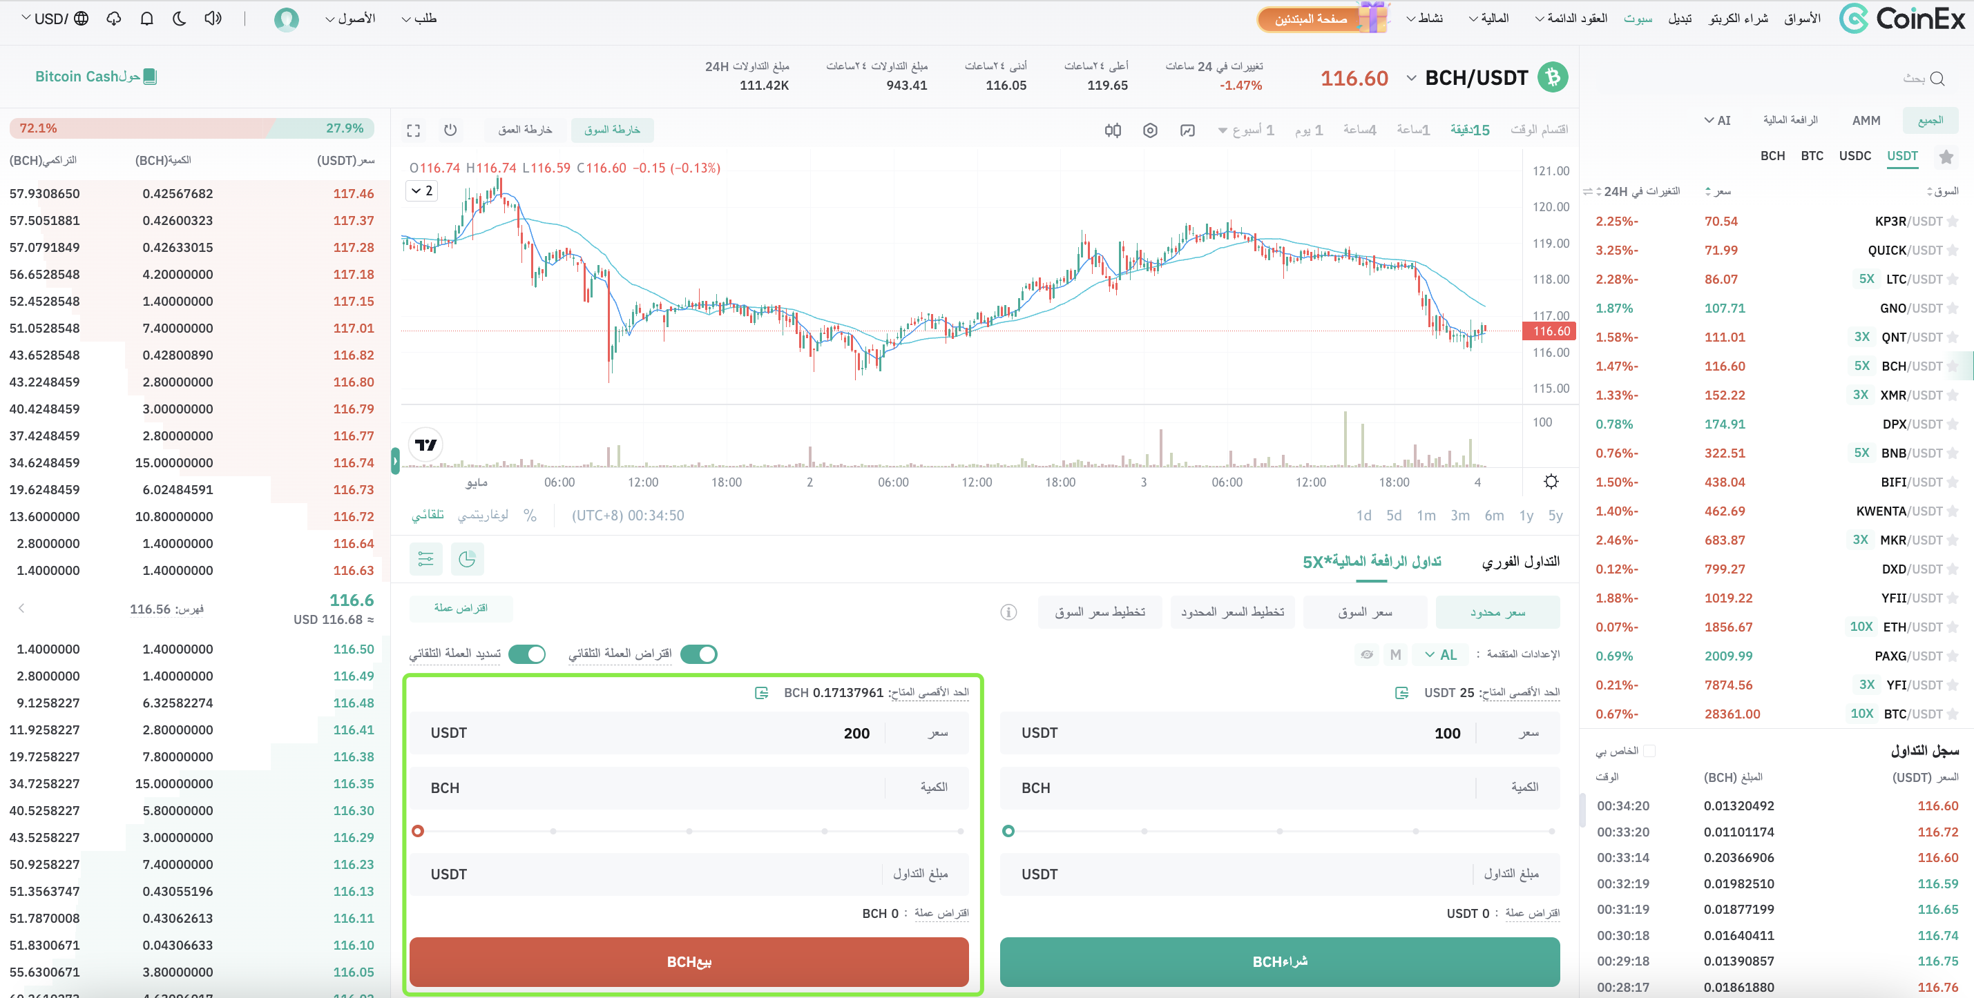
Task: Click the CoinEx logo
Action: [1902, 19]
